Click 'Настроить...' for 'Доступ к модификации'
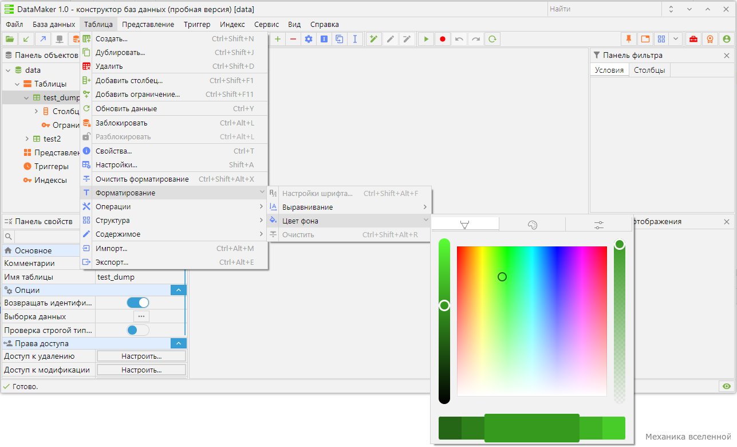Viewport: 737px width, 447px height. [141, 370]
